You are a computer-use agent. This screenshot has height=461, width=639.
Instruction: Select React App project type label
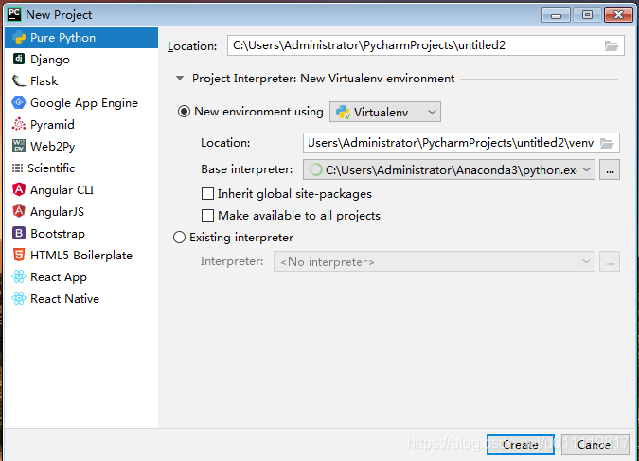point(59,277)
